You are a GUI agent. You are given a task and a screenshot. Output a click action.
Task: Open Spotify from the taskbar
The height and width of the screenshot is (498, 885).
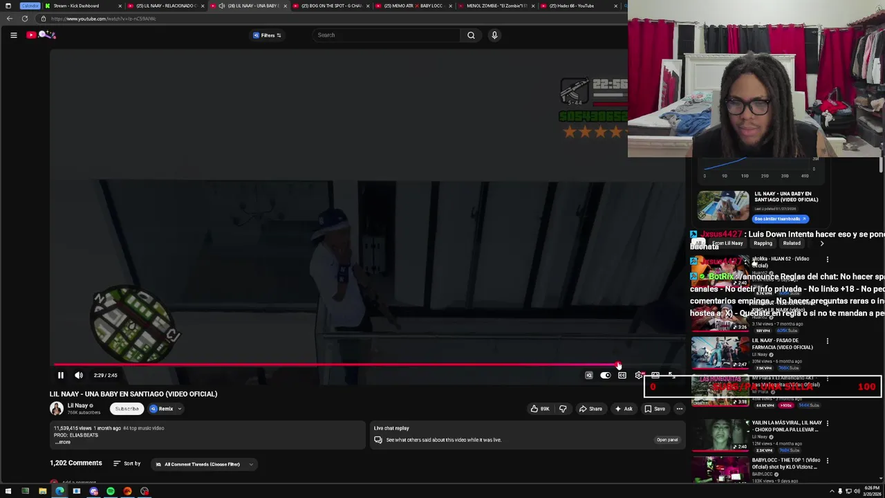click(x=111, y=491)
